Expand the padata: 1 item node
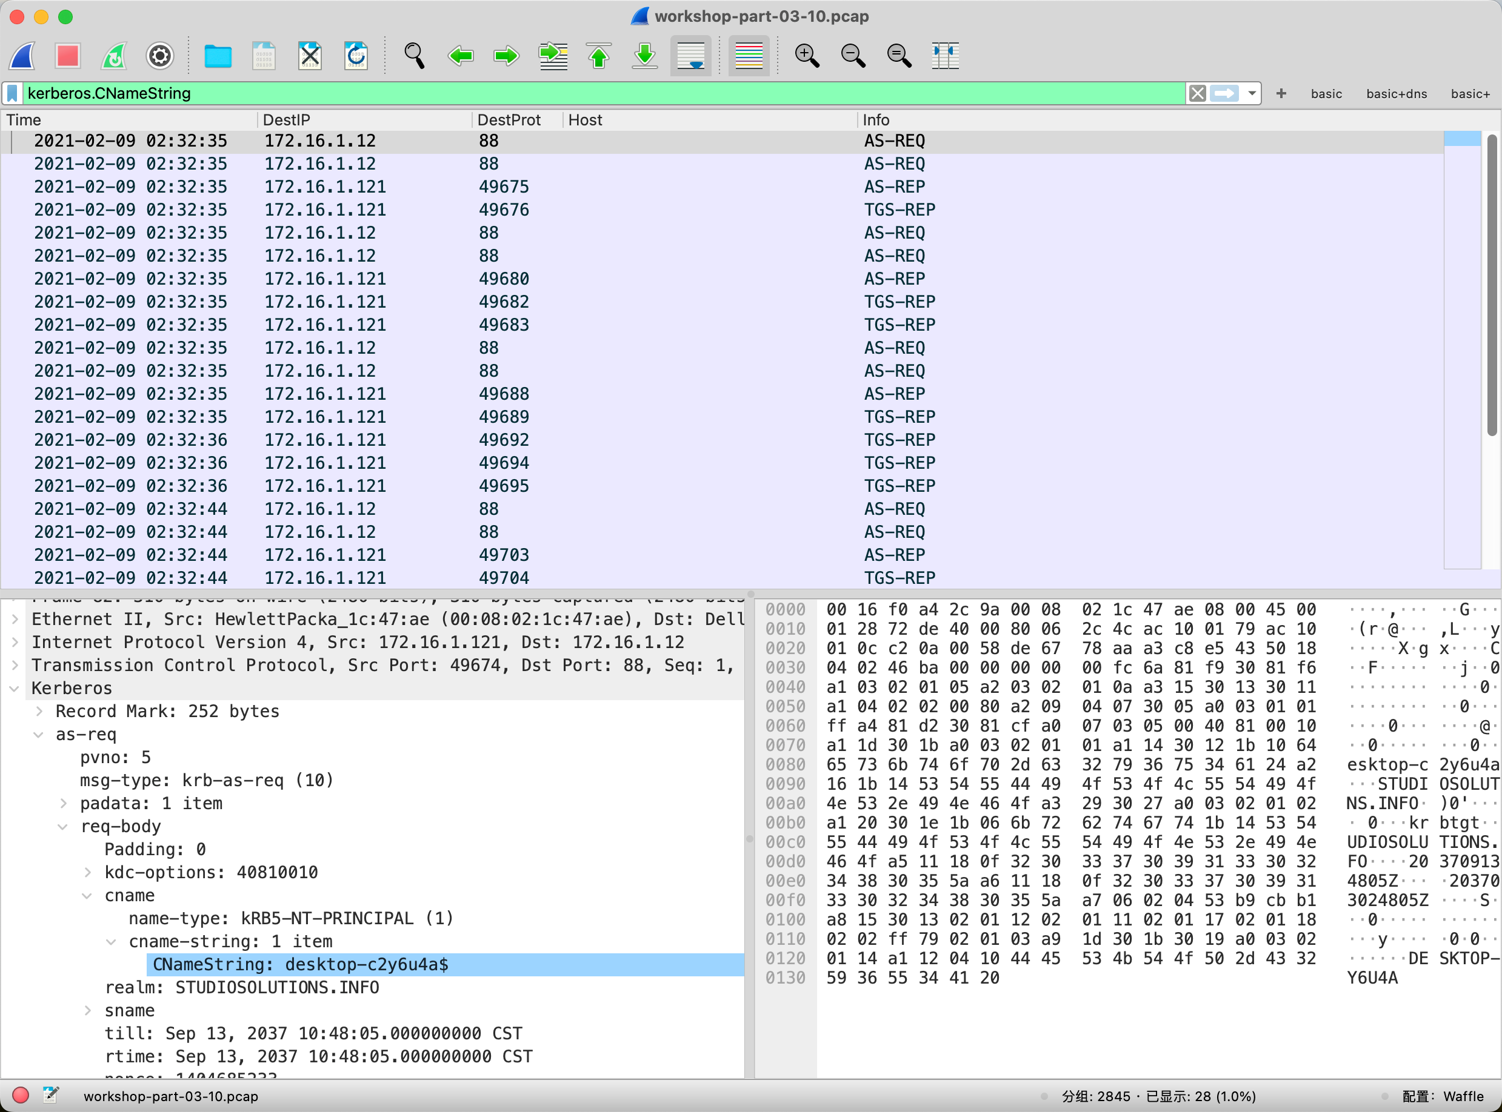The height and width of the screenshot is (1112, 1502). tap(63, 803)
